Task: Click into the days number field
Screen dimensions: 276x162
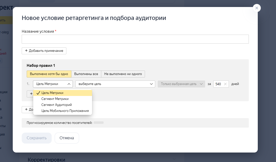Action: [x=218, y=84]
